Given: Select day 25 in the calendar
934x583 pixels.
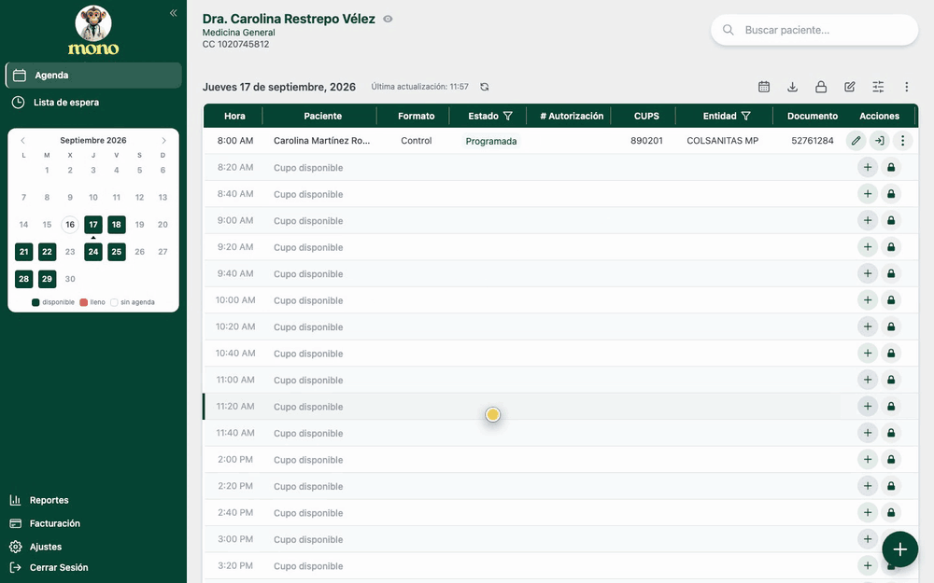Looking at the screenshot, I should (117, 252).
